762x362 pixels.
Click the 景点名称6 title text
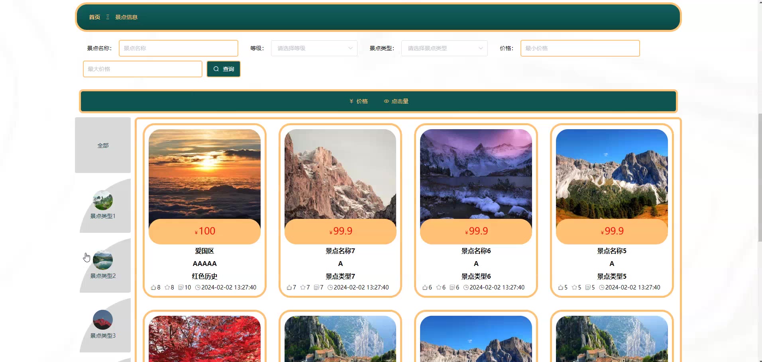coord(476,251)
